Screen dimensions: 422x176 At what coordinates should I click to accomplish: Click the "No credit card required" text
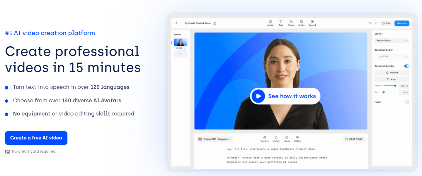34,151
